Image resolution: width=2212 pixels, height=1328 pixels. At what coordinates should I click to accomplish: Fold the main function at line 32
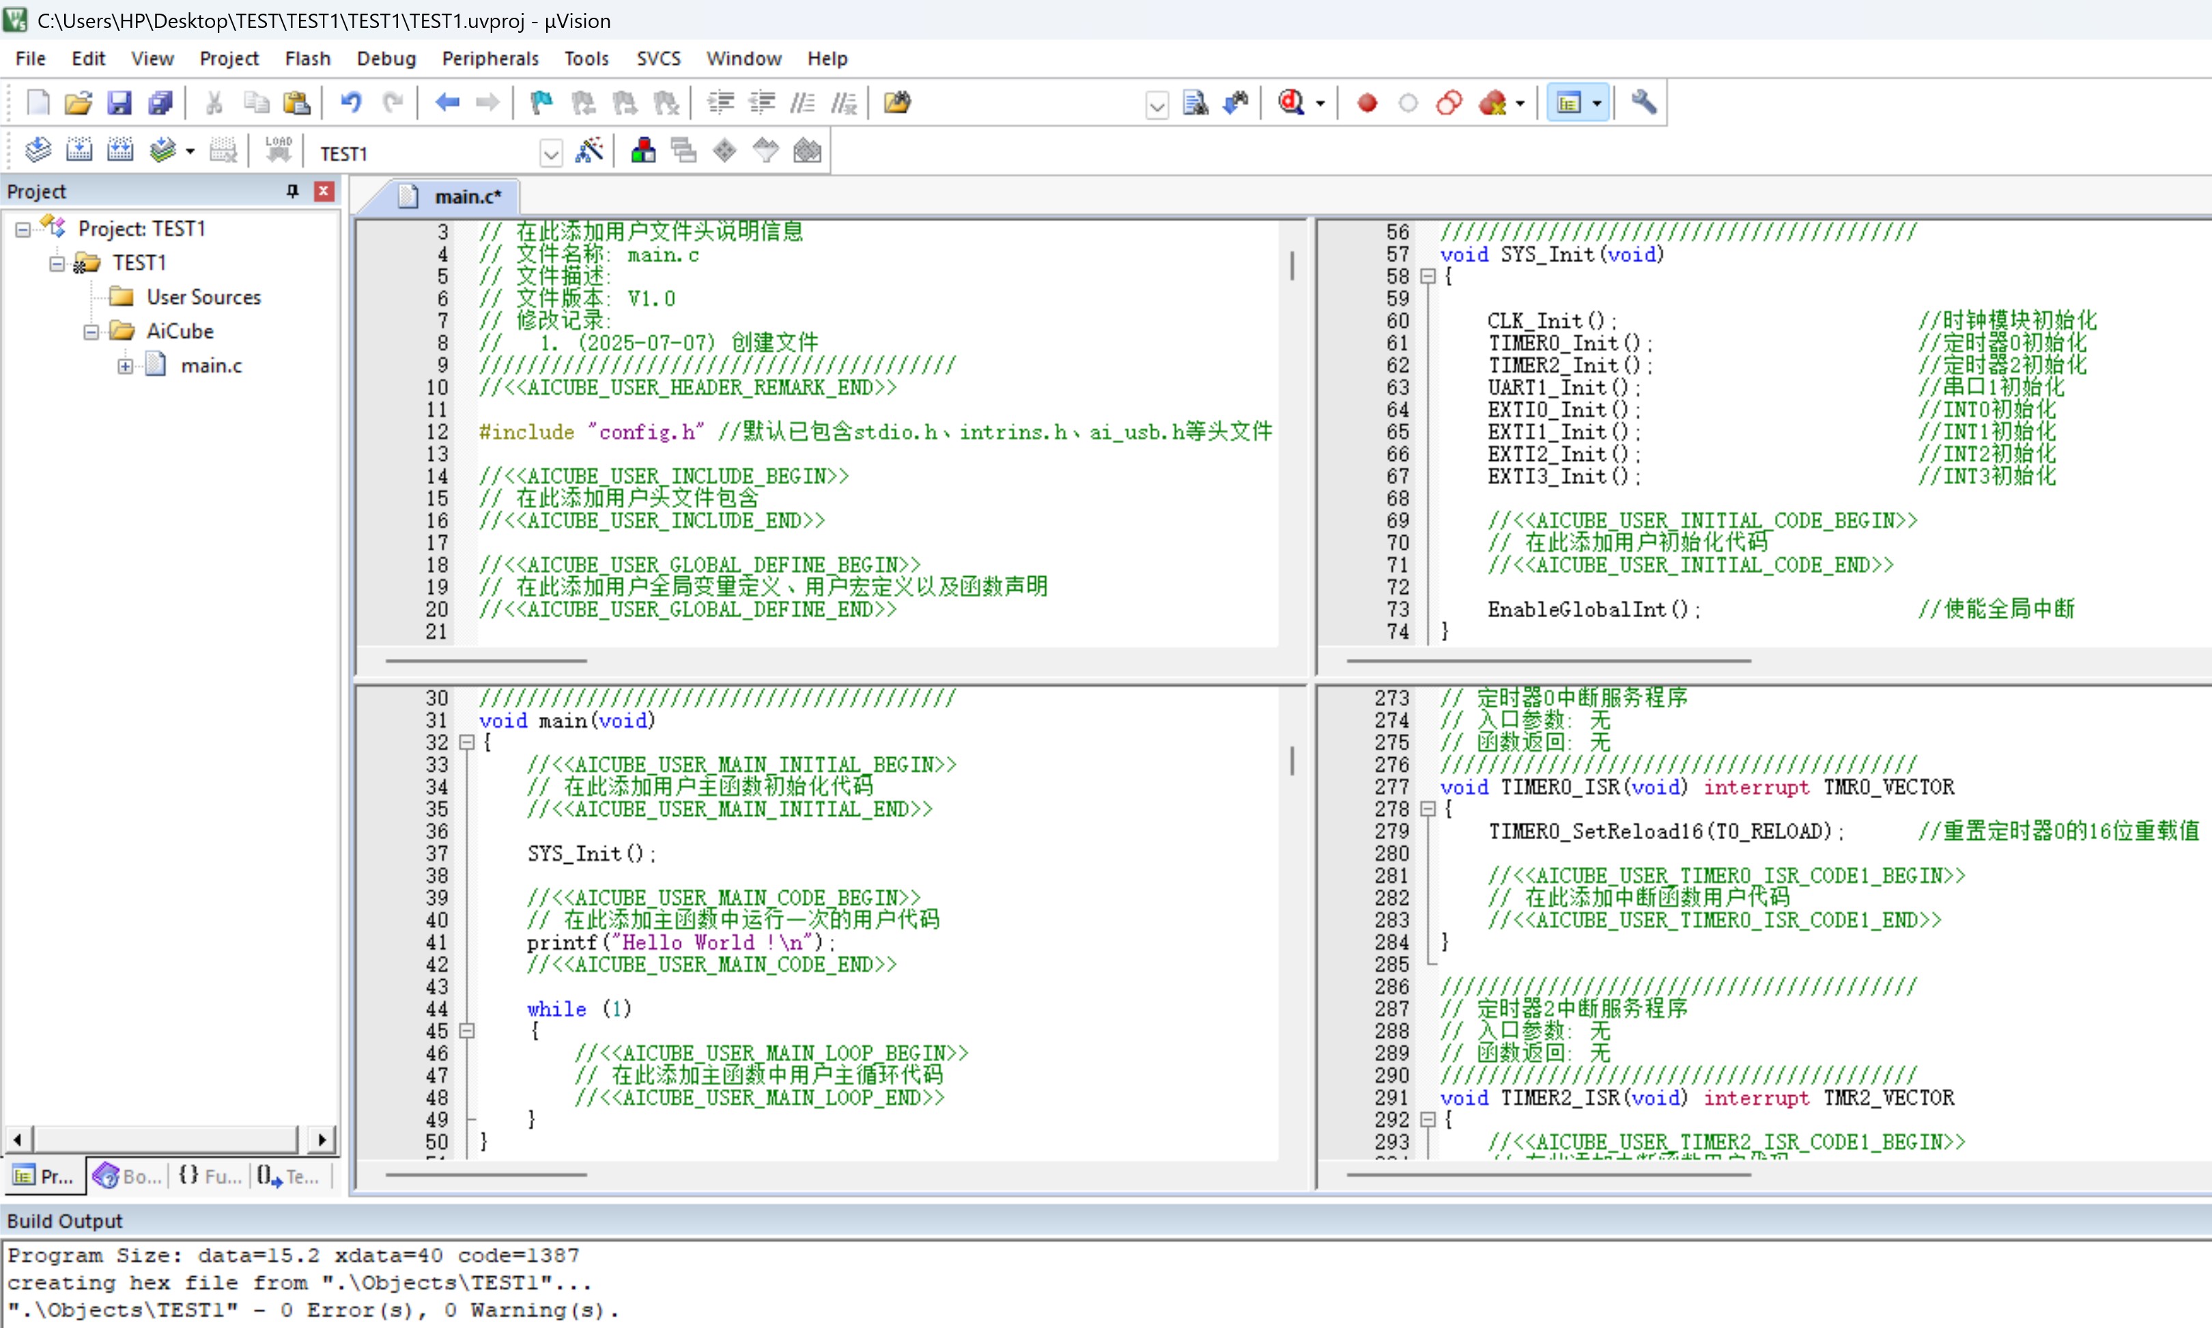(x=466, y=743)
